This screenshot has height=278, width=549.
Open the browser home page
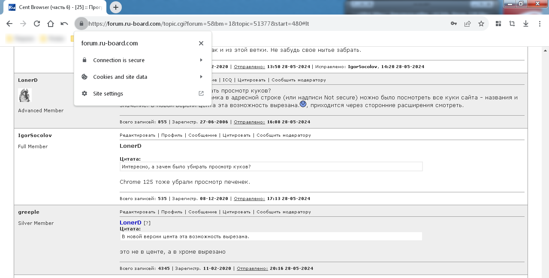point(51,24)
